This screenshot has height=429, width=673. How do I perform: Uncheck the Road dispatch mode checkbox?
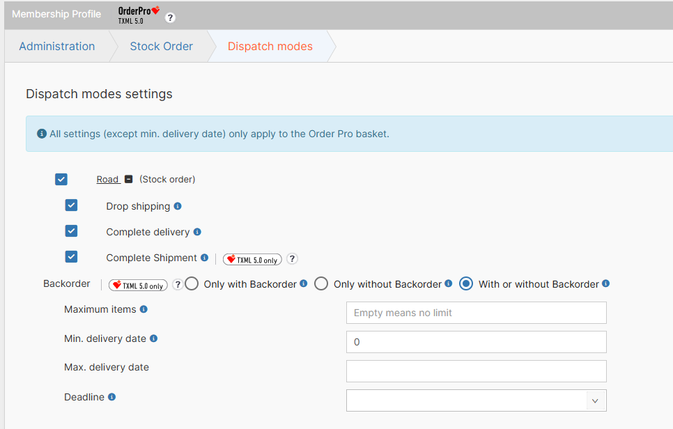pyautogui.click(x=61, y=179)
